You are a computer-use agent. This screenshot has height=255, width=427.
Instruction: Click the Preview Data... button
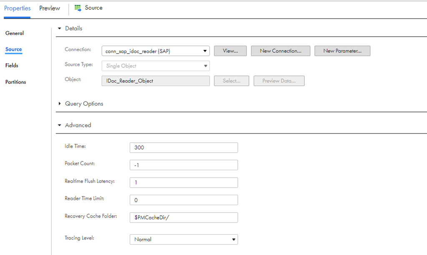279,81
